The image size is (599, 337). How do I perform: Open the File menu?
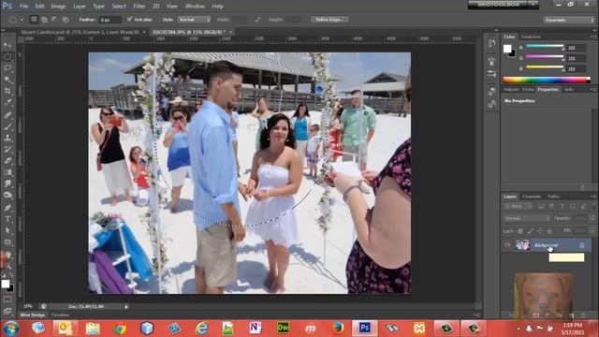click(23, 7)
